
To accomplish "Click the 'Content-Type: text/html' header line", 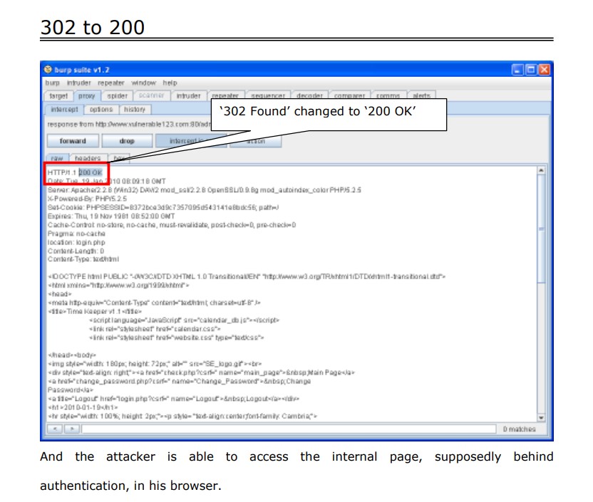I will point(83,259).
